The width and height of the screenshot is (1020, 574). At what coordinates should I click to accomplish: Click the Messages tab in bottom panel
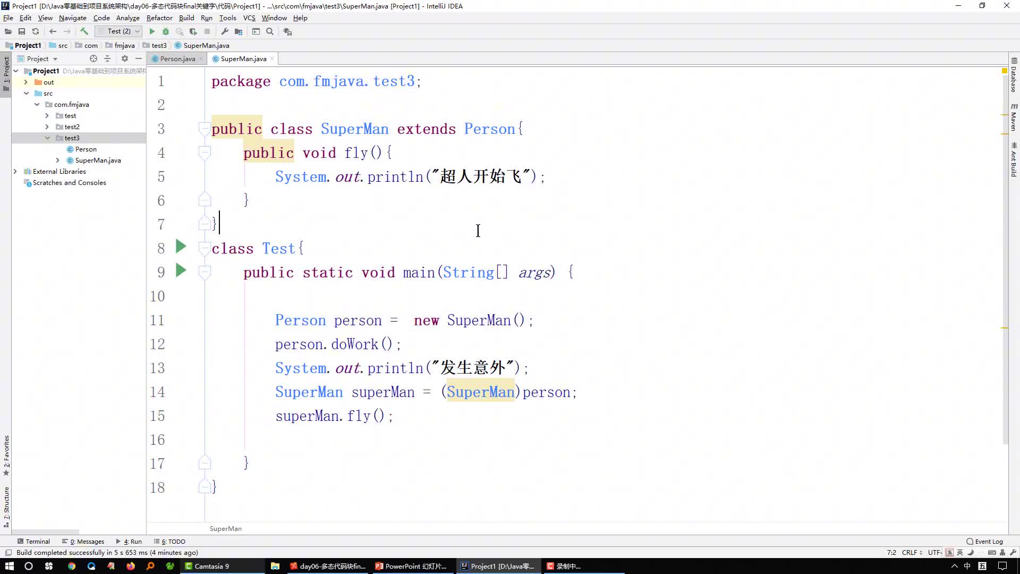click(x=86, y=541)
